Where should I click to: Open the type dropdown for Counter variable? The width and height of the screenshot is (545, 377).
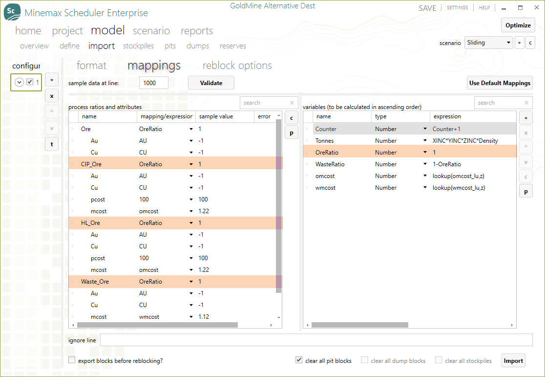pyautogui.click(x=425, y=129)
